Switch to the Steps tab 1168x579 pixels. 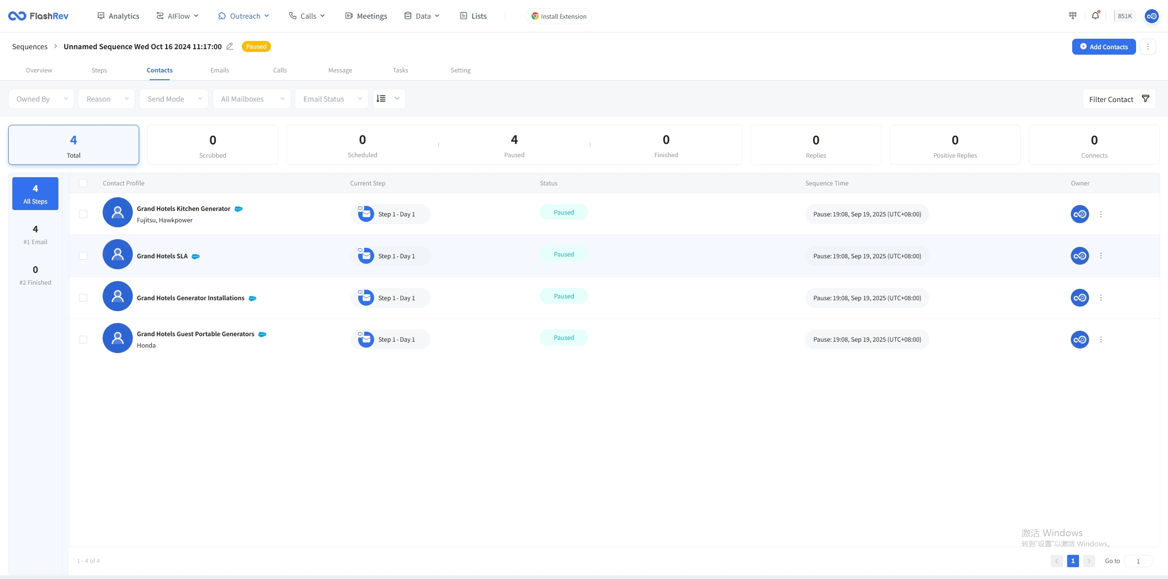click(x=99, y=70)
